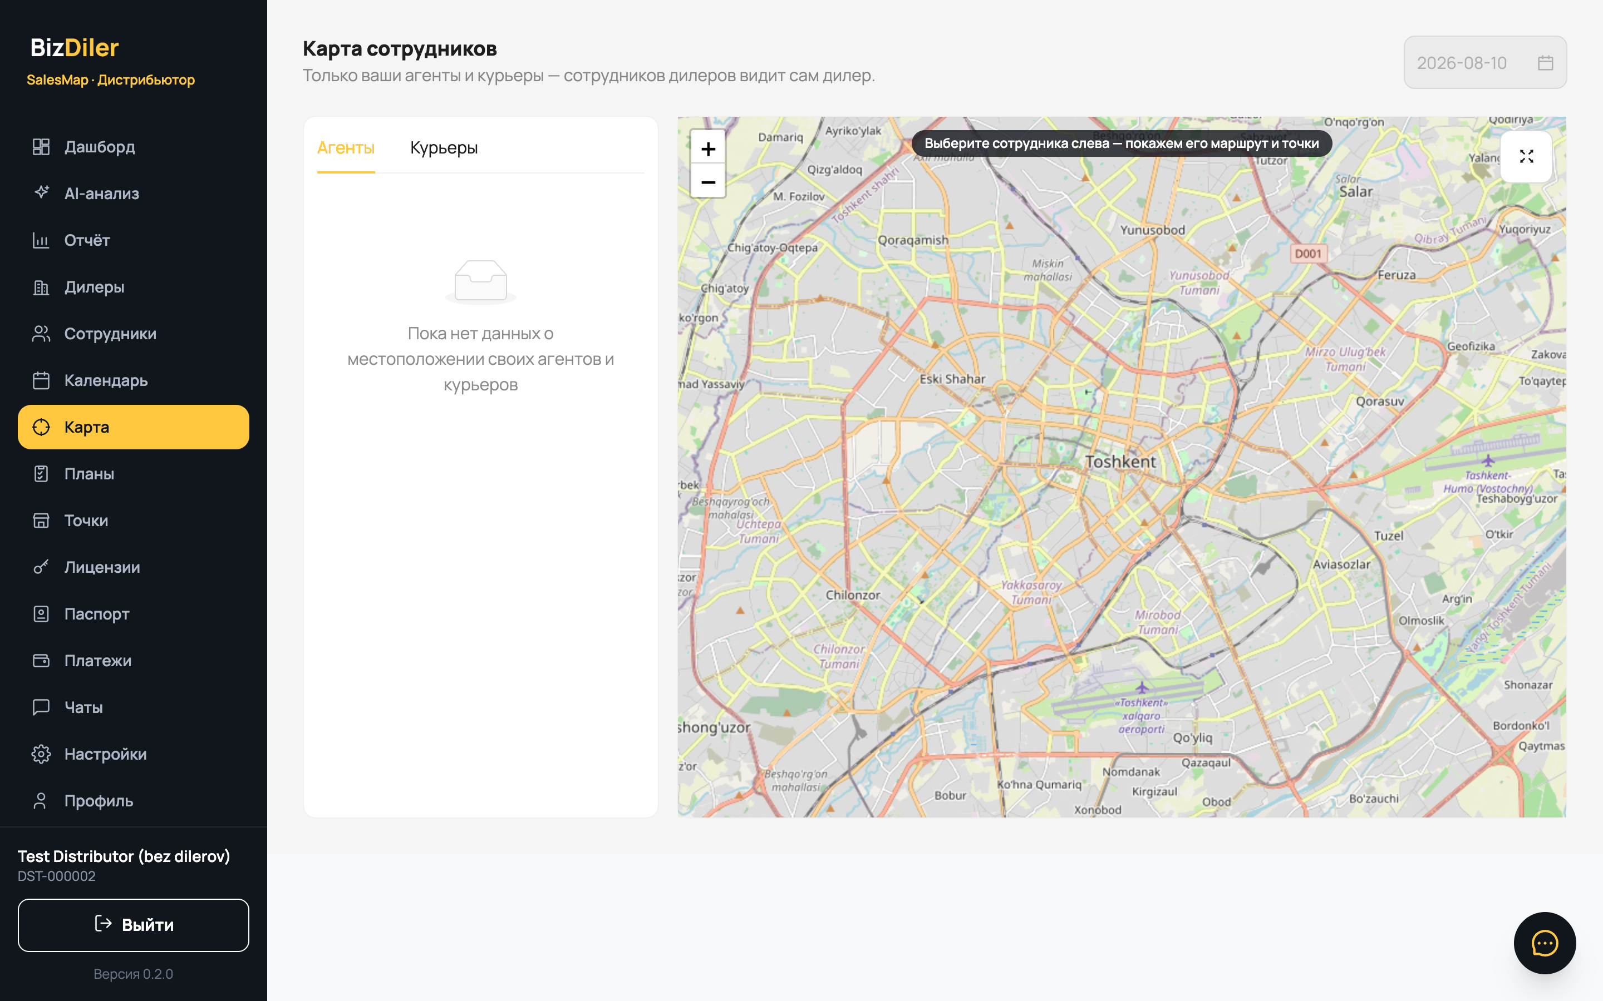This screenshot has width=1603, height=1001.
Task: Go to Профиль page
Action: [x=134, y=801]
